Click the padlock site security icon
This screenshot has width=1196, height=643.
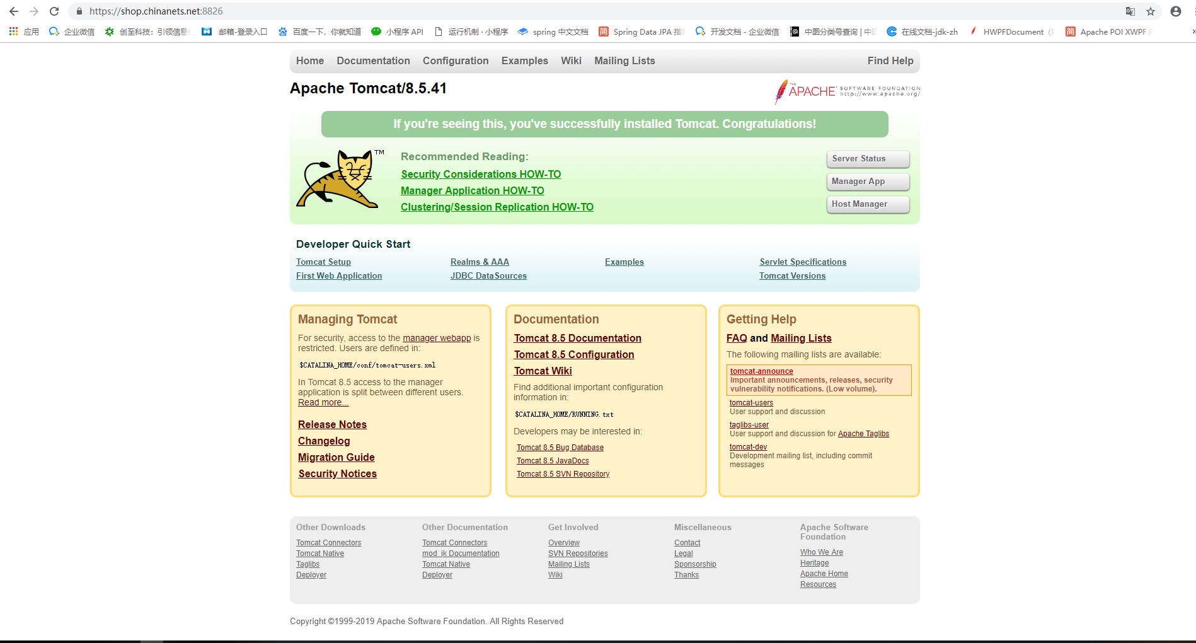click(79, 11)
